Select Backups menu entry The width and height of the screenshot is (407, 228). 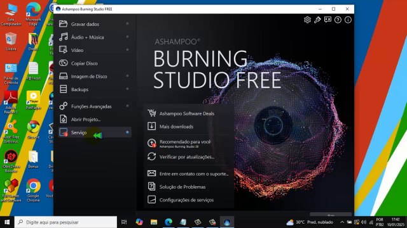(95, 89)
